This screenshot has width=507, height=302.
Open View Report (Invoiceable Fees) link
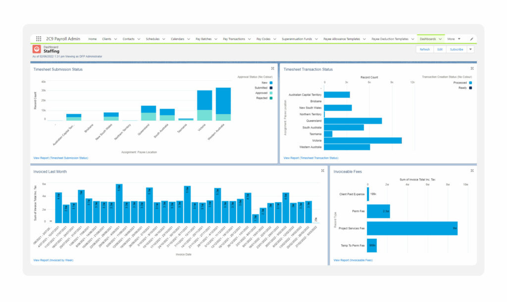click(353, 260)
